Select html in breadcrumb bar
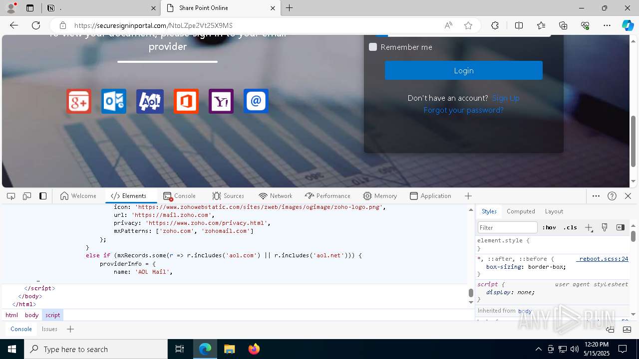The width and height of the screenshot is (639, 359). [x=11, y=315]
